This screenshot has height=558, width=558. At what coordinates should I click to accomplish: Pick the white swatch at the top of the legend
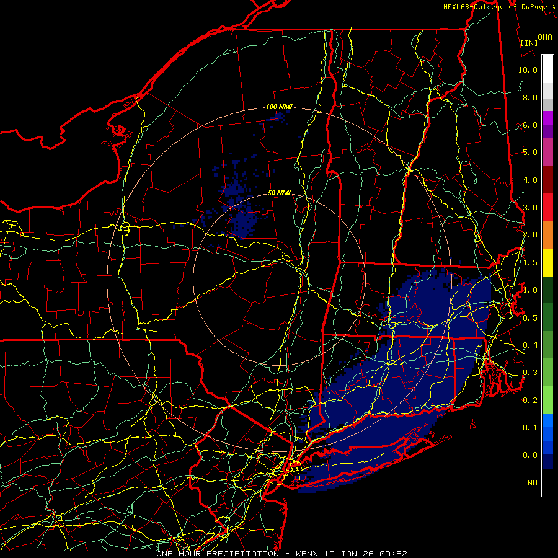(x=547, y=69)
